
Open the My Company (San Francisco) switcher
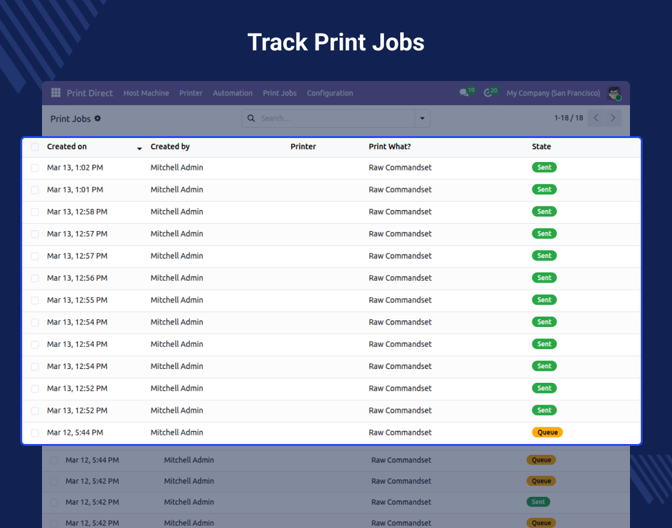tap(553, 93)
